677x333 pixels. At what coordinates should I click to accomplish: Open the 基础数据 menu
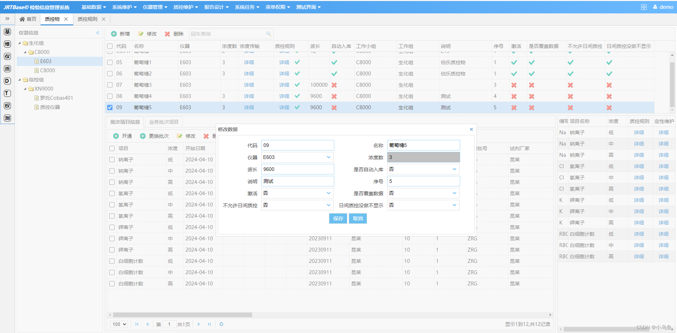93,7
